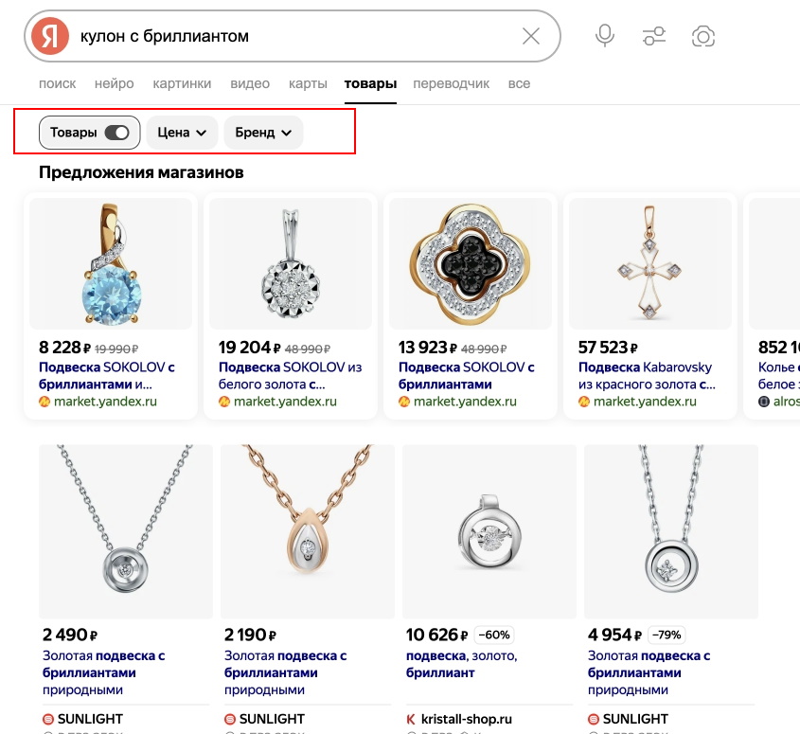Open the Kabarovsky red gold pendant link

point(645,376)
